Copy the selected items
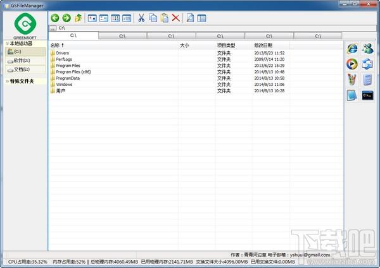This screenshot has width=380, height=268. pyautogui.click(x=153, y=18)
